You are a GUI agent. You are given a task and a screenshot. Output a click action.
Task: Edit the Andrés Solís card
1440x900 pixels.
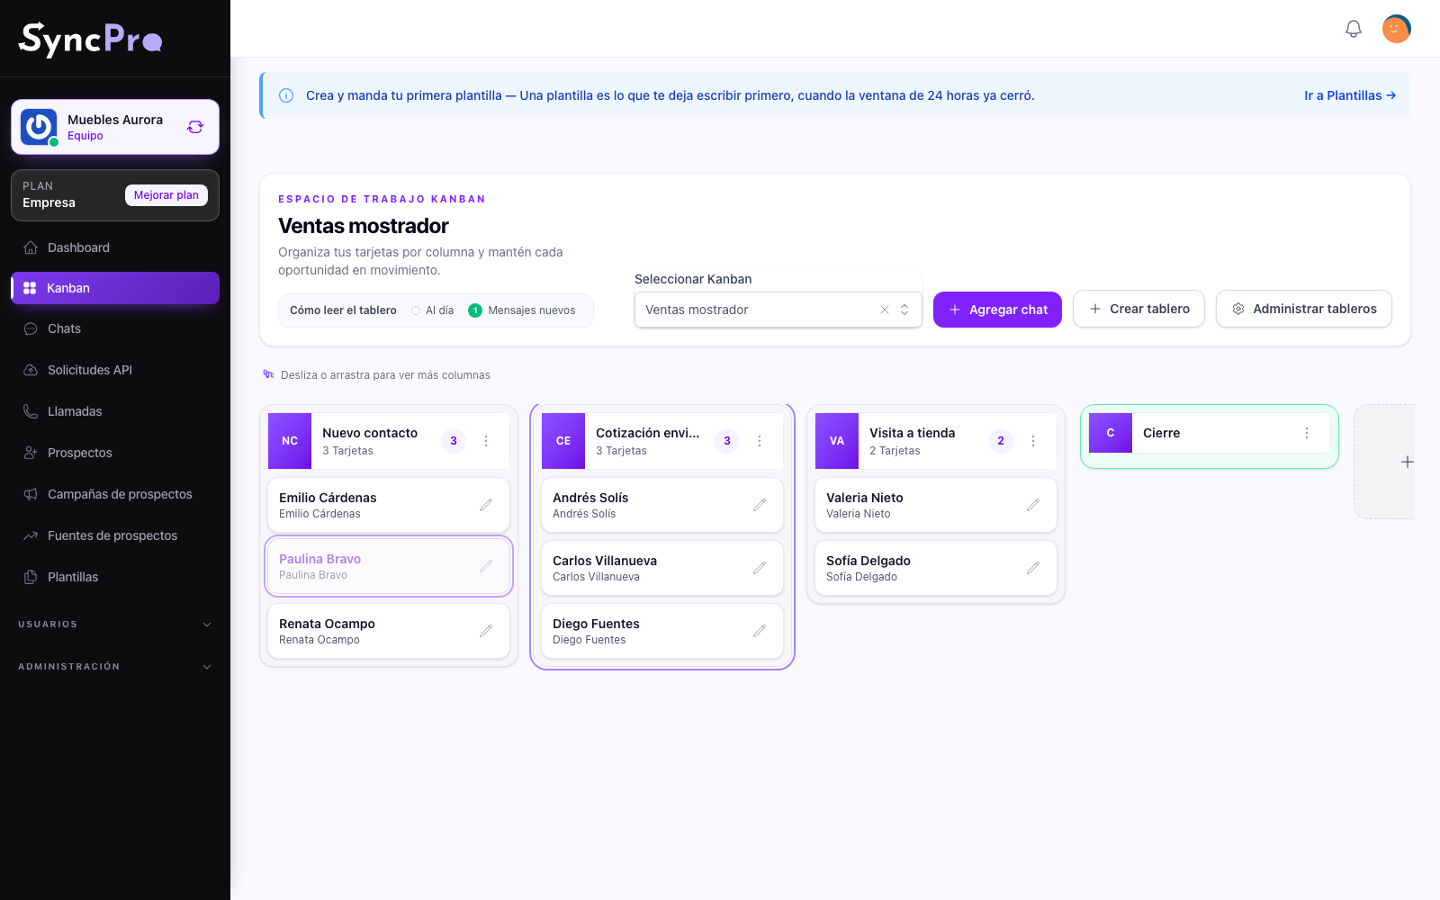coord(760,505)
